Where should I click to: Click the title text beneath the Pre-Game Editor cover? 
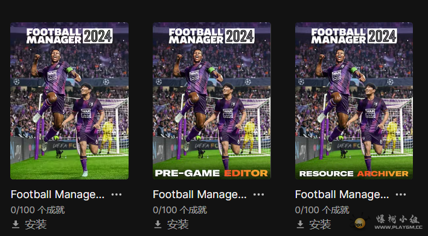(x=200, y=194)
